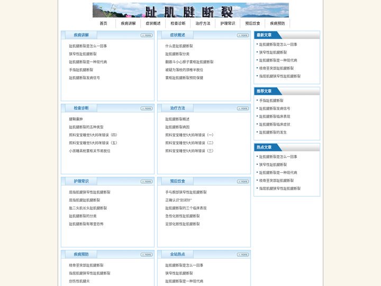The width and height of the screenshot is (381, 286).
Task: Click 检查诊断 section header title
Action: click(x=81, y=108)
